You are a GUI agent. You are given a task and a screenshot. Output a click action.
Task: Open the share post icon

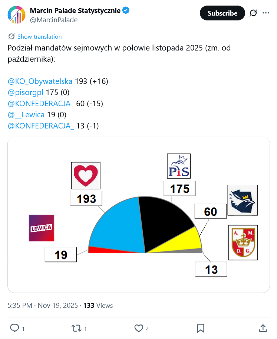(x=263, y=328)
